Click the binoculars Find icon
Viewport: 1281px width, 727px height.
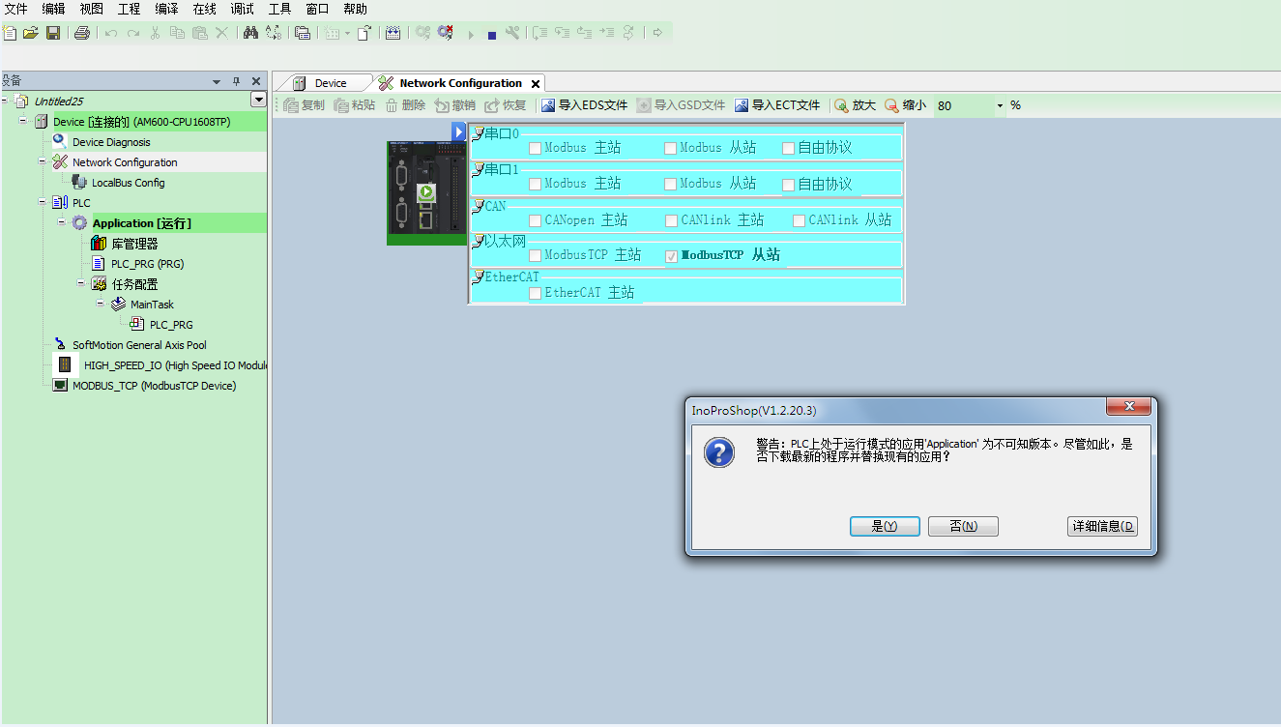(x=250, y=33)
